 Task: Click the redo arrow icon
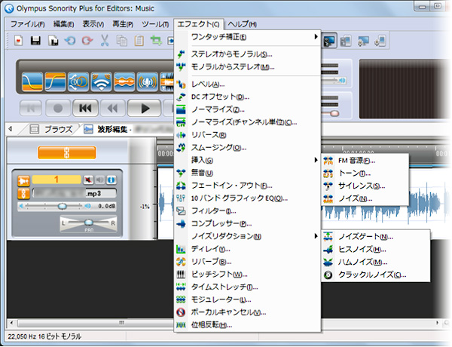(87, 41)
